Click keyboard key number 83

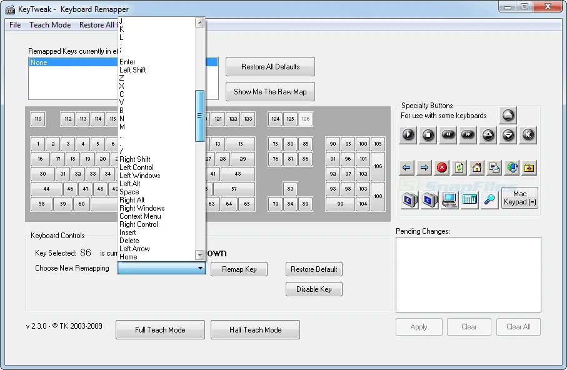pyautogui.click(x=290, y=189)
